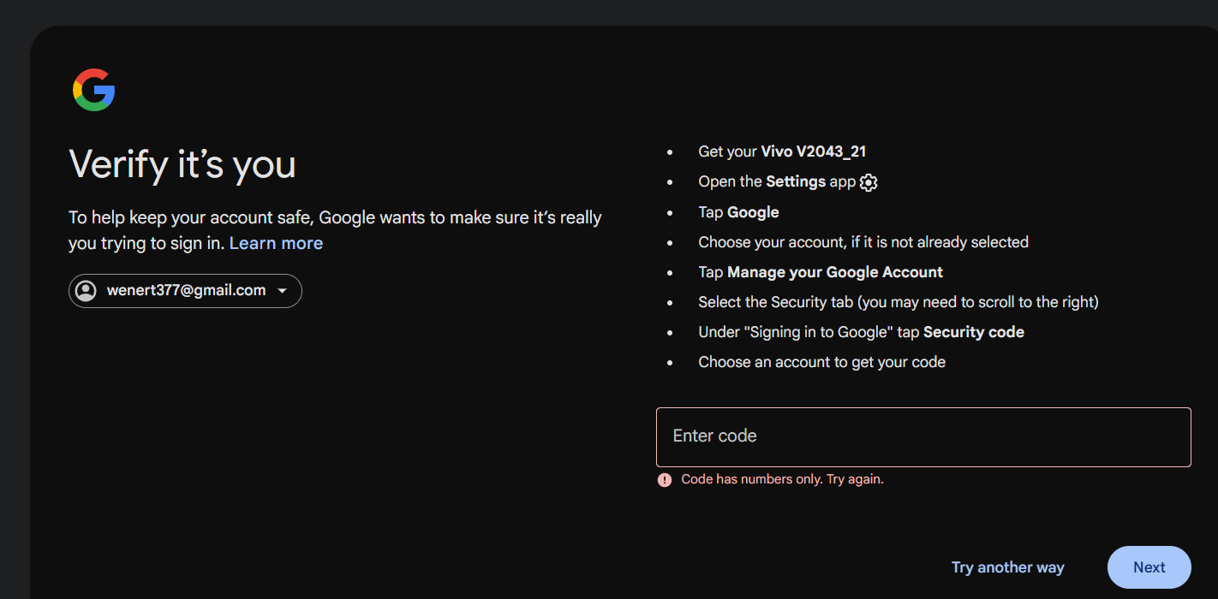Click the account avatar icon
Viewport: 1218px width, 599px height.
coord(86,291)
